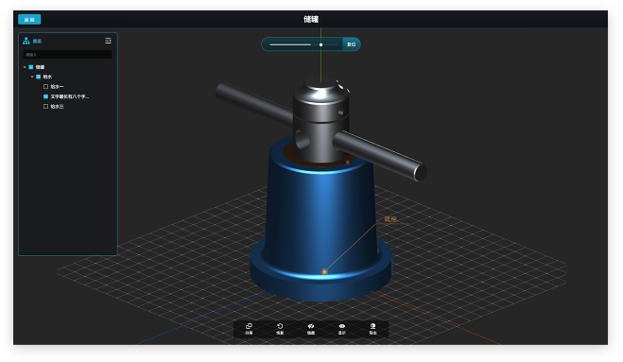
Task: Click the overlapping-squares split icon in bottom toolbar
Action: tap(250, 326)
